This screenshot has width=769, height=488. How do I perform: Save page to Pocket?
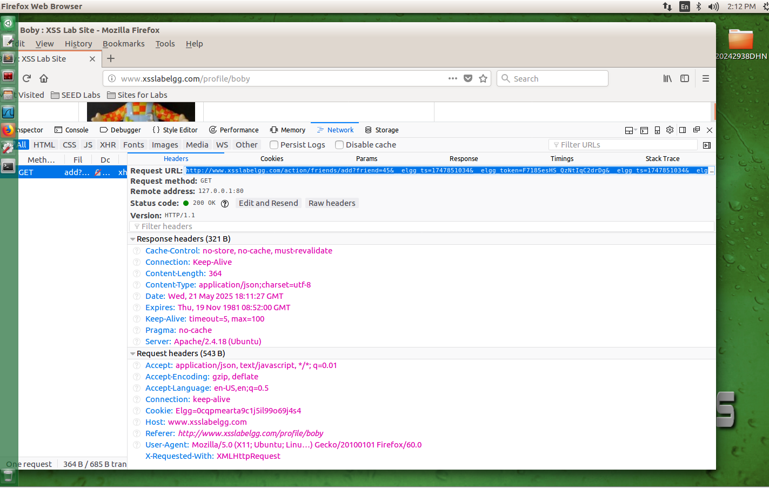coord(468,78)
